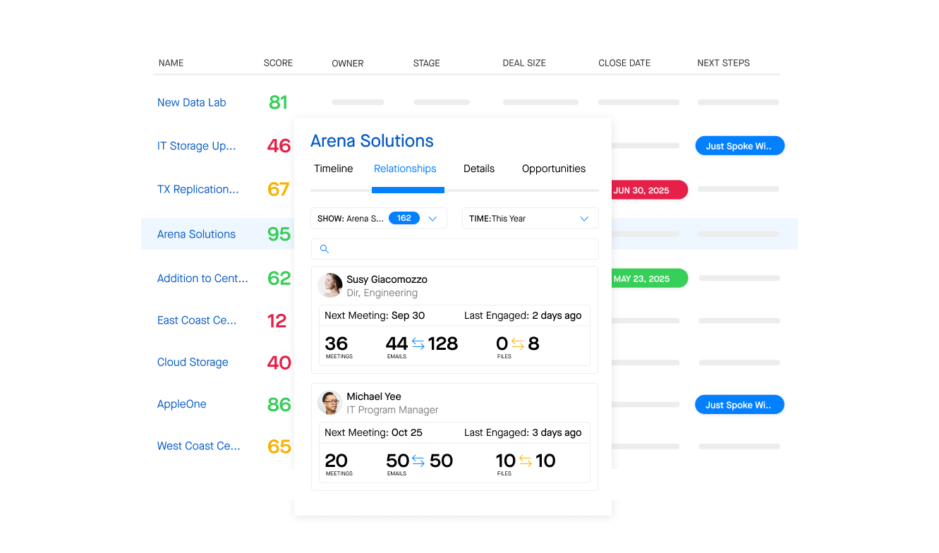The height and width of the screenshot is (553, 939).
Task: Click Next Meeting: Sep 30
Action: pos(375,315)
